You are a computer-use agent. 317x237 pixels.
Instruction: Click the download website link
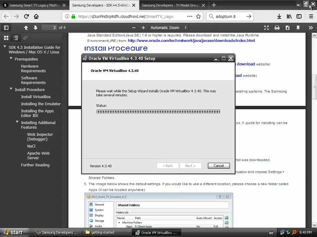click(246, 64)
